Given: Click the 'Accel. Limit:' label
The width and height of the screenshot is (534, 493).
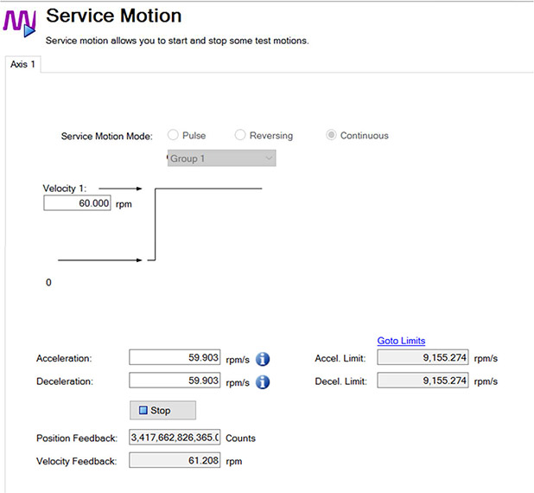Looking at the screenshot, I should (x=340, y=358).
